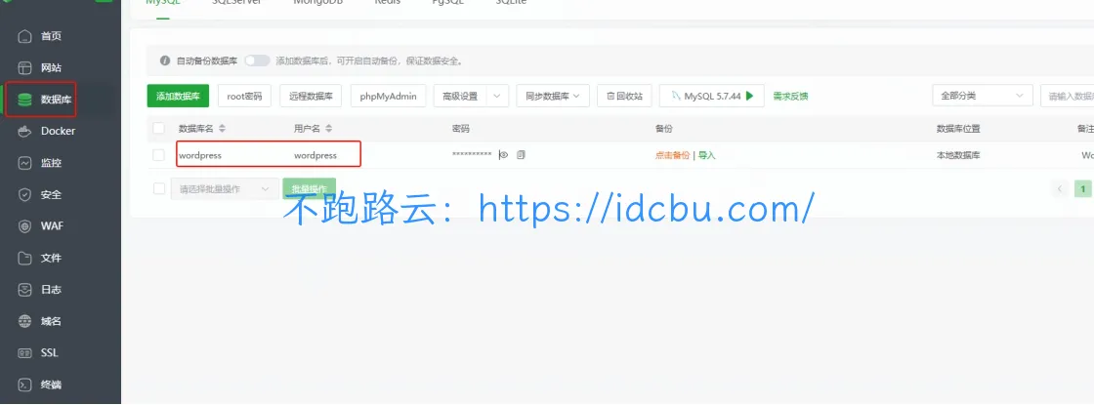Image resolution: width=1094 pixels, height=405 pixels.
Task: Go to previous page with left arrow
Action: (x=1060, y=189)
